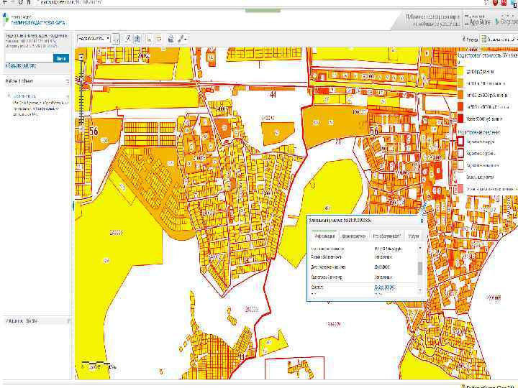The image size is (518, 388).
Task: Click the popup scrollbar down arrow
Action: coord(420,290)
